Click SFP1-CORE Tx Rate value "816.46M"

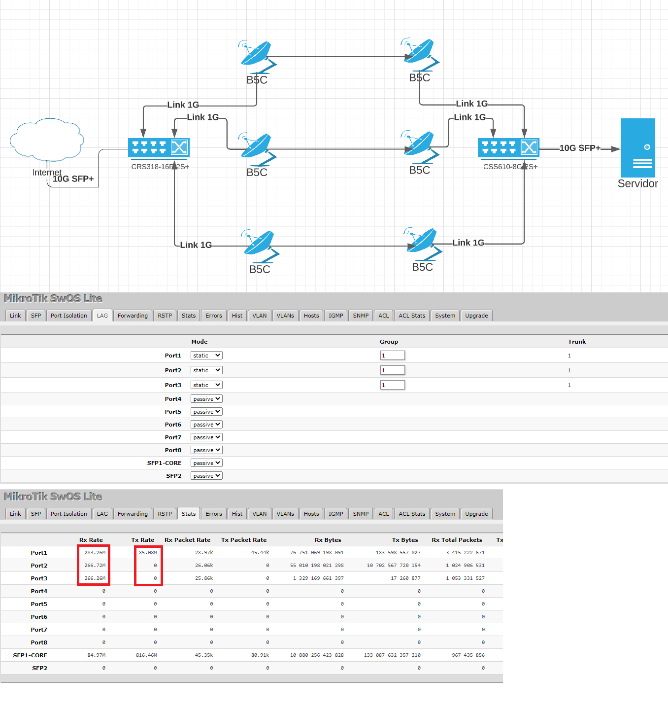coord(146,655)
